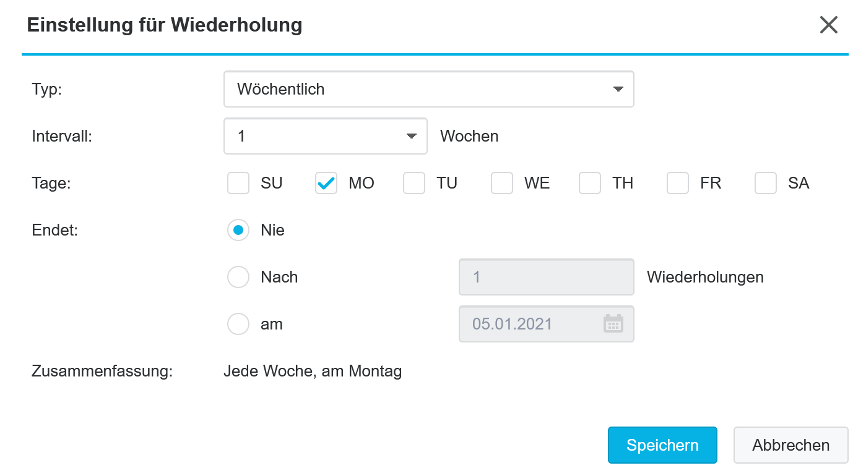
Task: Check the SA day checkbox
Action: pyautogui.click(x=766, y=183)
